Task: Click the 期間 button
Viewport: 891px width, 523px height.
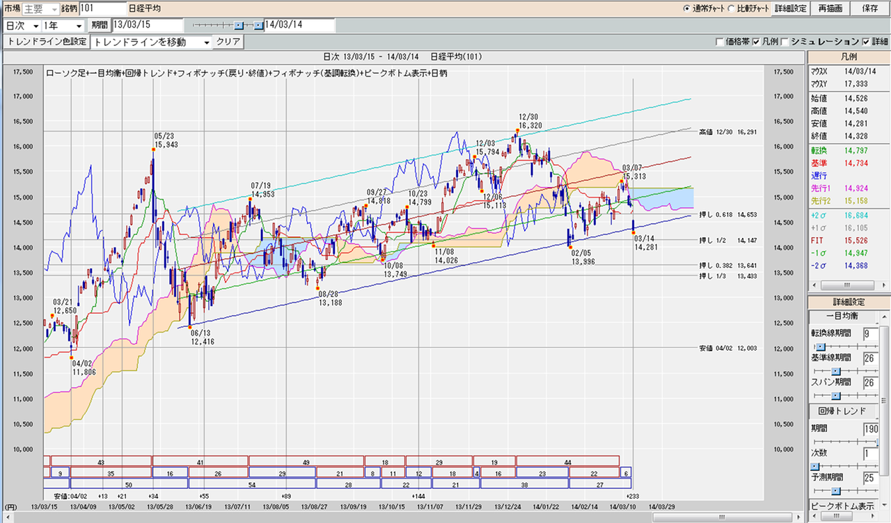Action: 100,25
